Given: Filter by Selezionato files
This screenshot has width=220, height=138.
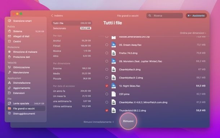Looking at the screenshot, I should 72,28.
